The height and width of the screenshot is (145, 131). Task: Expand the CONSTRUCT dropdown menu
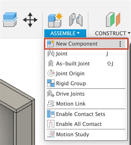pos(113,33)
